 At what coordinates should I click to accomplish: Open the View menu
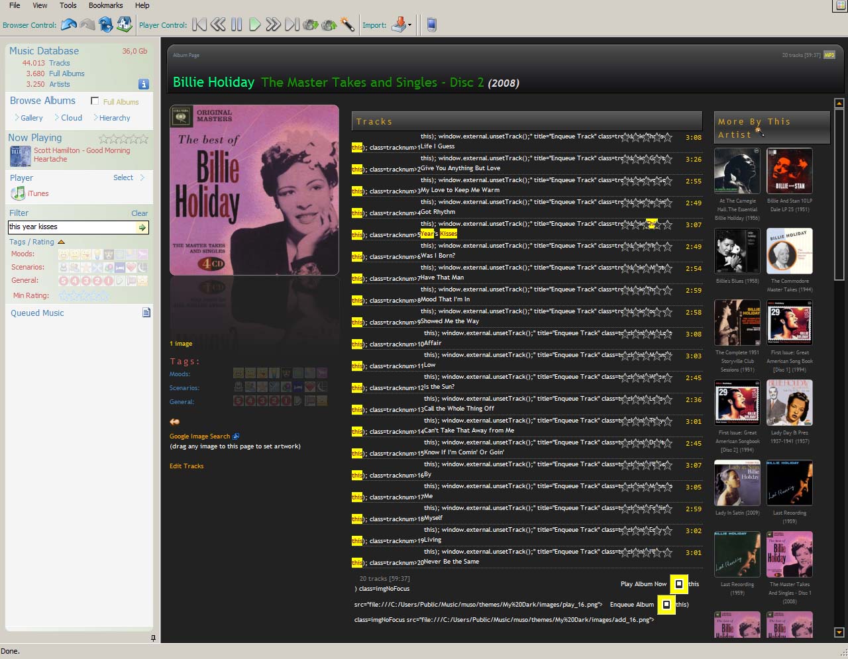[40, 5]
